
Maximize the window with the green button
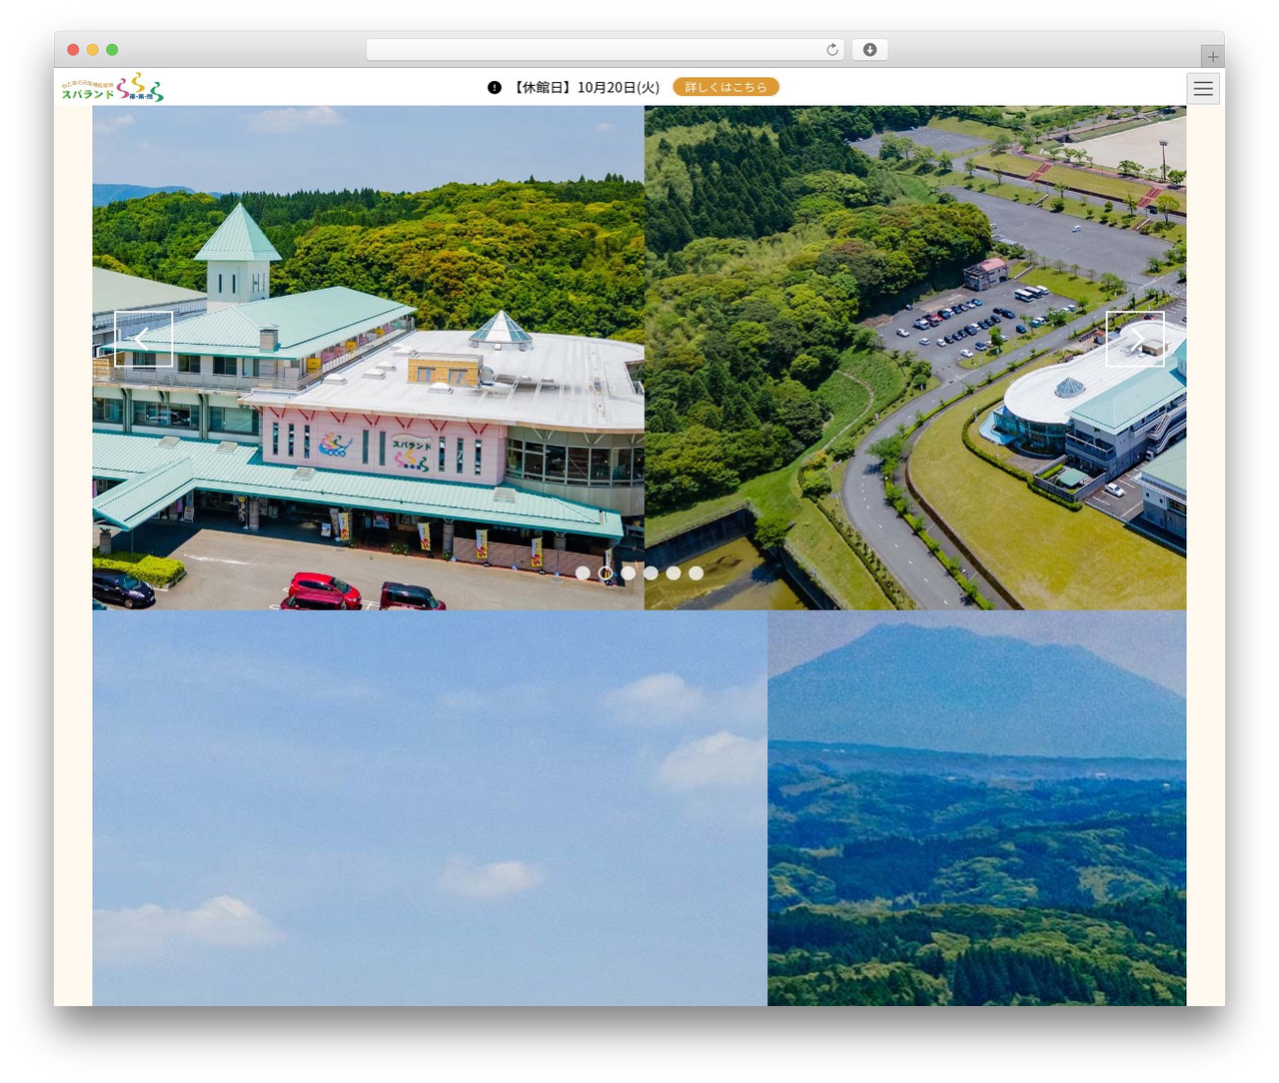(x=112, y=50)
